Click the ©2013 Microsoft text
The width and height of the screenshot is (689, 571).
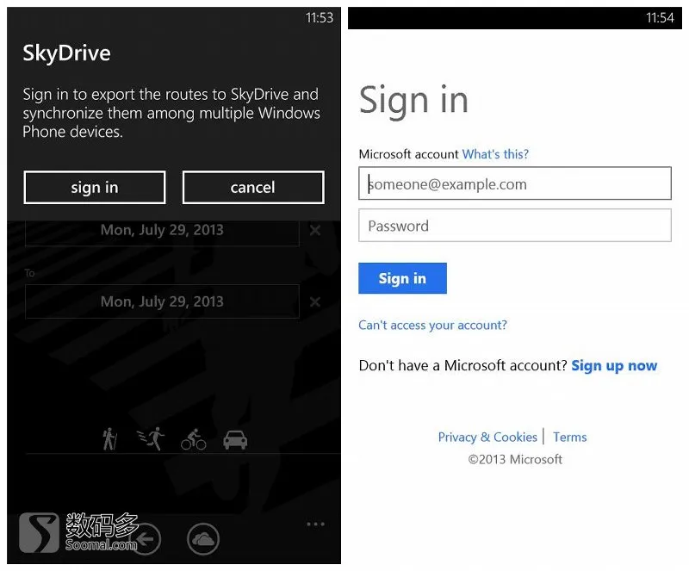coord(515,459)
